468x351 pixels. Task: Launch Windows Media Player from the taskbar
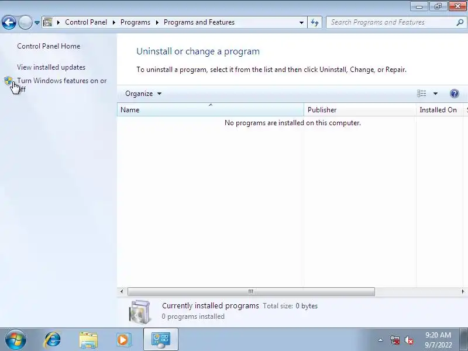coord(123,340)
